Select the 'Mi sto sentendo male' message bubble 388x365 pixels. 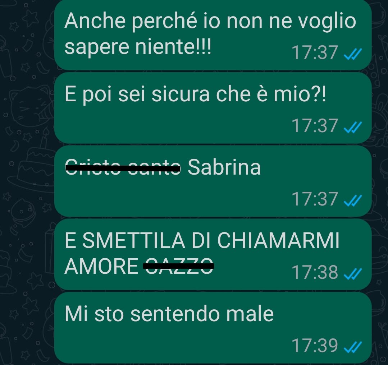(x=213, y=327)
